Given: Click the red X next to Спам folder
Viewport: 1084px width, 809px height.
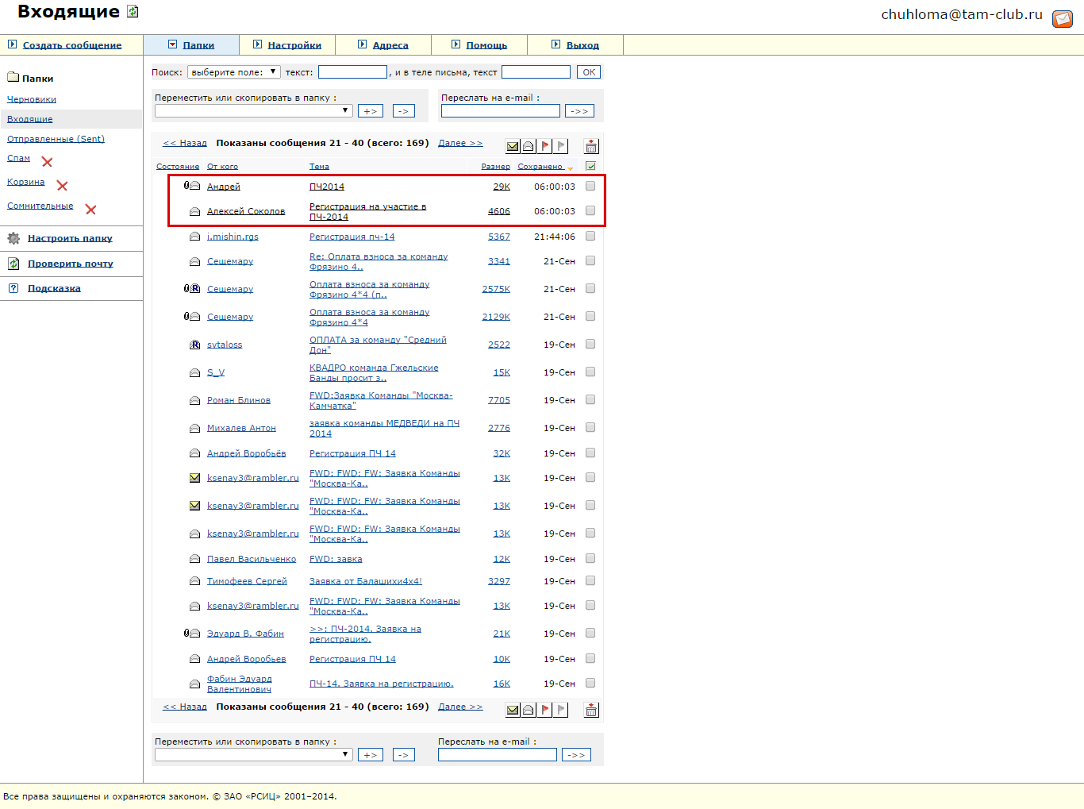Looking at the screenshot, I should (x=47, y=162).
